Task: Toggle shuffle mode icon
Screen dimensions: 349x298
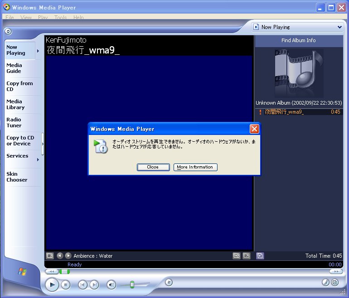Action: (169, 283)
